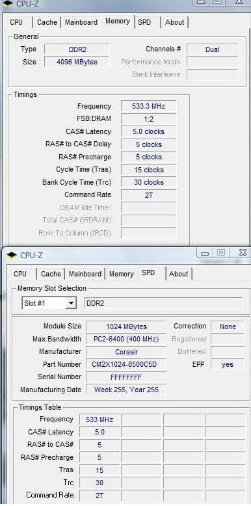The image size is (251, 506).
Task: Click the 4096 MBytes size value
Action: [x=77, y=62]
